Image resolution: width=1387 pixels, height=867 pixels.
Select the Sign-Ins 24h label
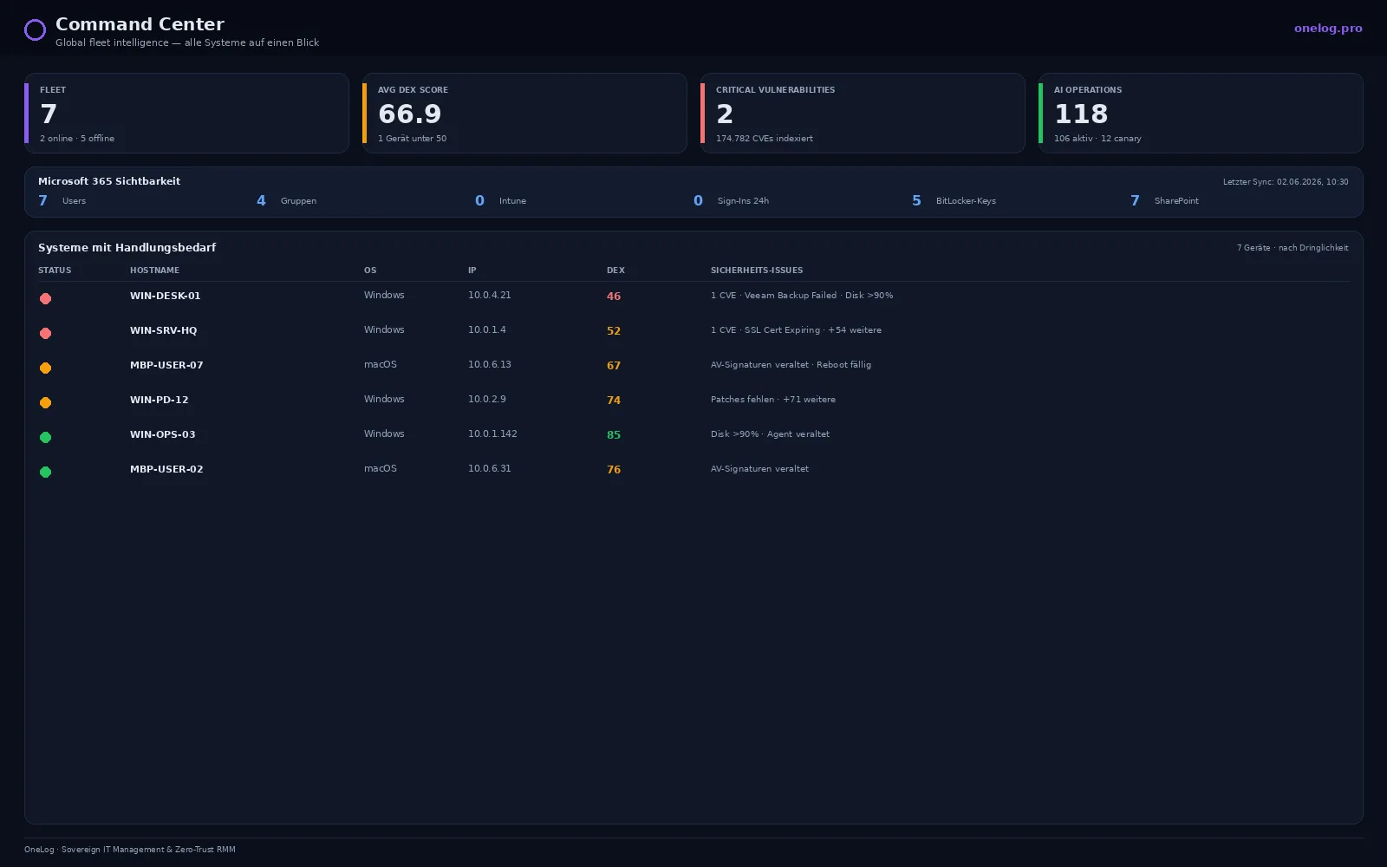point(743,201)
